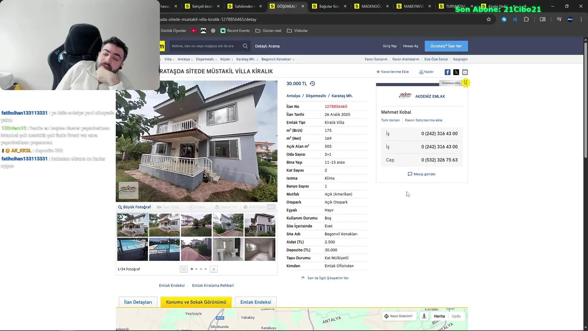Open Recent Events bookmark
The width and height of the screenshot is (588, 331).
[235, 31]
